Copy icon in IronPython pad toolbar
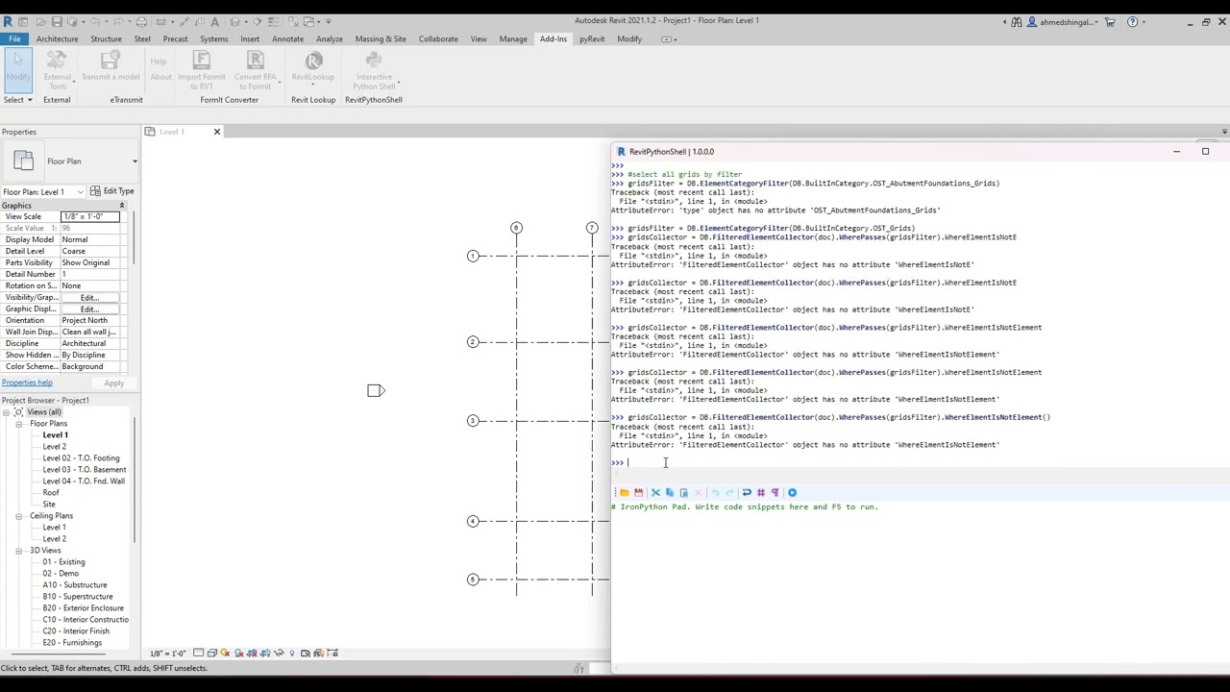This screenshot has width=1230, height=692. pyautogui.click(x=670, y=492)
